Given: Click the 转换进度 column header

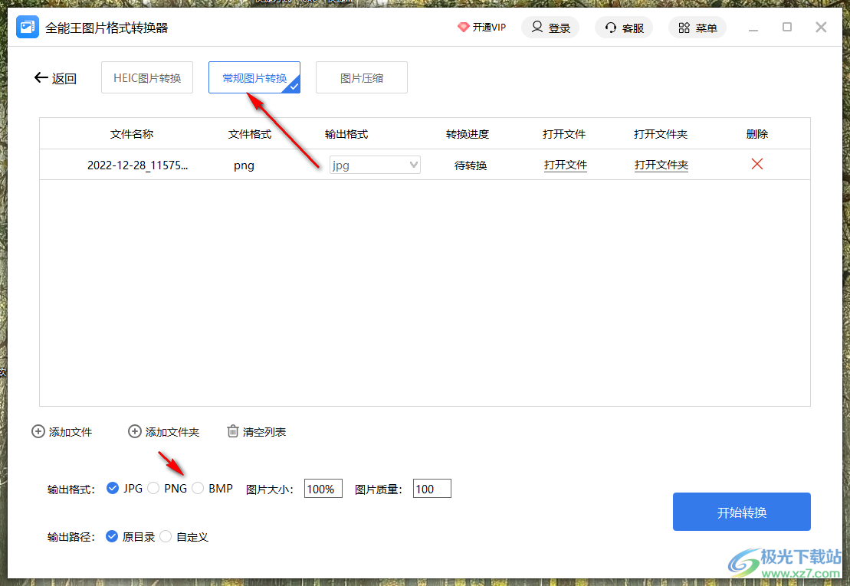Looking at the screenshot, I should pos(468,134).
